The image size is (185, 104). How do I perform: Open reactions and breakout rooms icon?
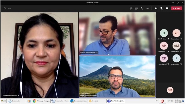point(142,8)
